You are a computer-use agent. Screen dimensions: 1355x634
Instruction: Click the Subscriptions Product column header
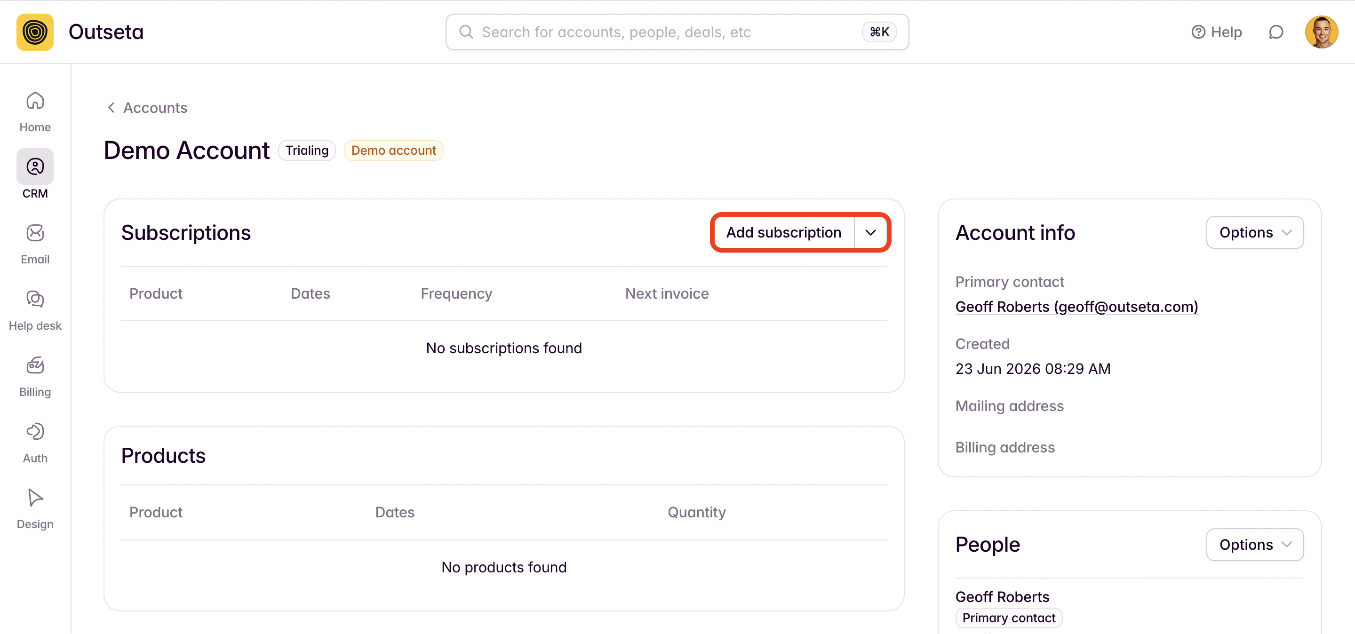(x=156, y=293)
